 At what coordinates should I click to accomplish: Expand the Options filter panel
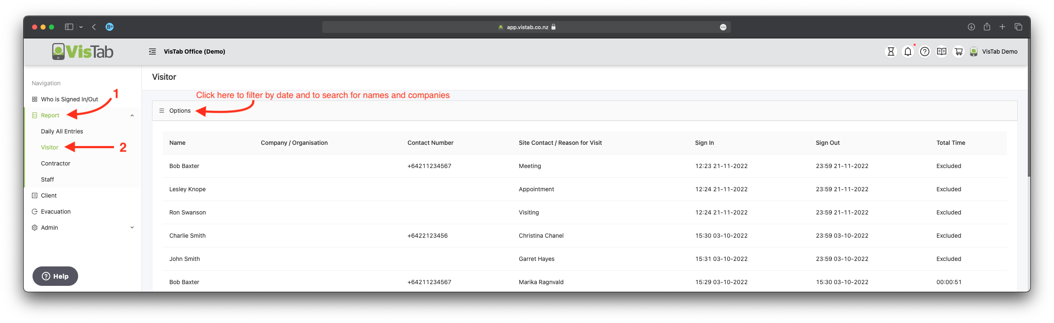click(x=584, y=111)
